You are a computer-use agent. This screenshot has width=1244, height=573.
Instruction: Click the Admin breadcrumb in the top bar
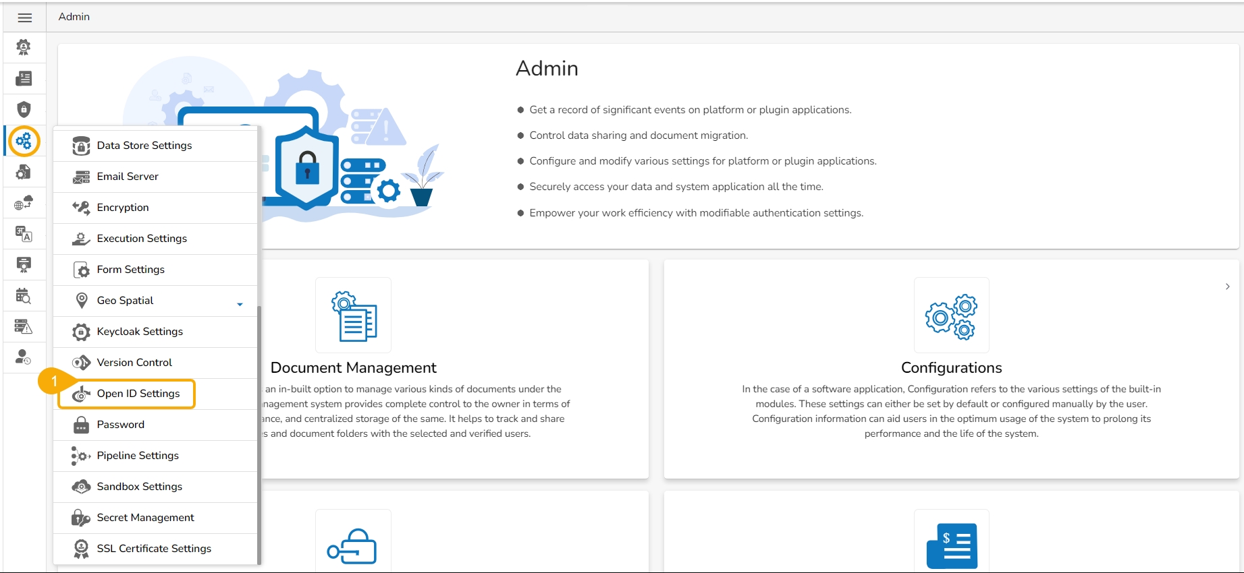tap(74, 17)
